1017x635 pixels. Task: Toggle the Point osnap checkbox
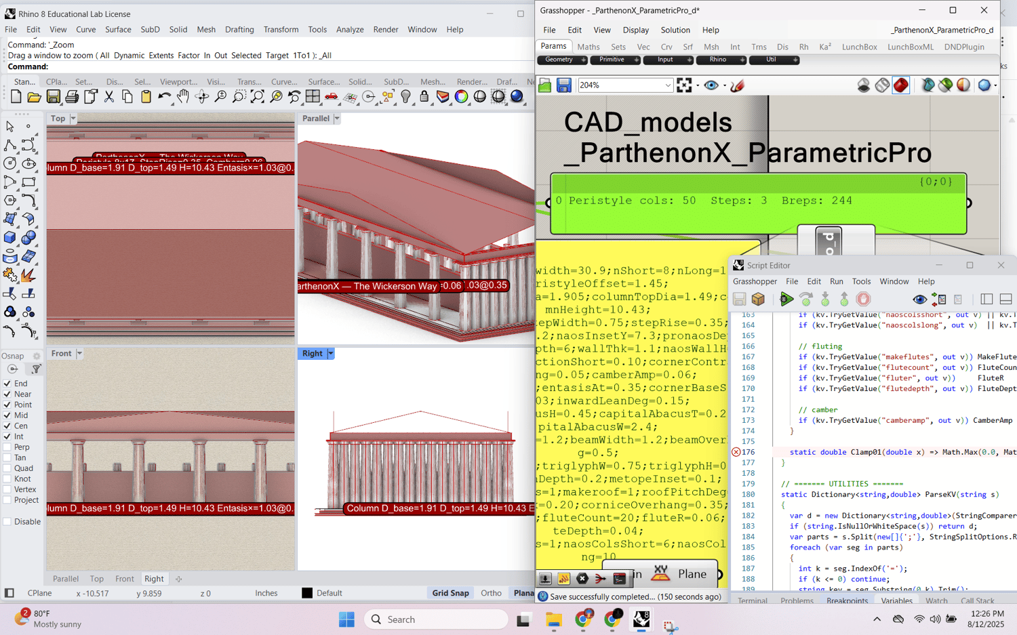coord(7,405)
